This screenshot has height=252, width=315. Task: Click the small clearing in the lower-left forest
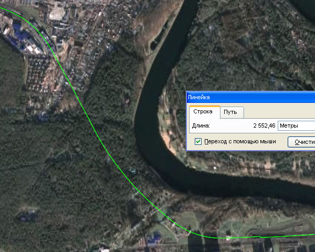pyautogui.click(x=27, y=214)
